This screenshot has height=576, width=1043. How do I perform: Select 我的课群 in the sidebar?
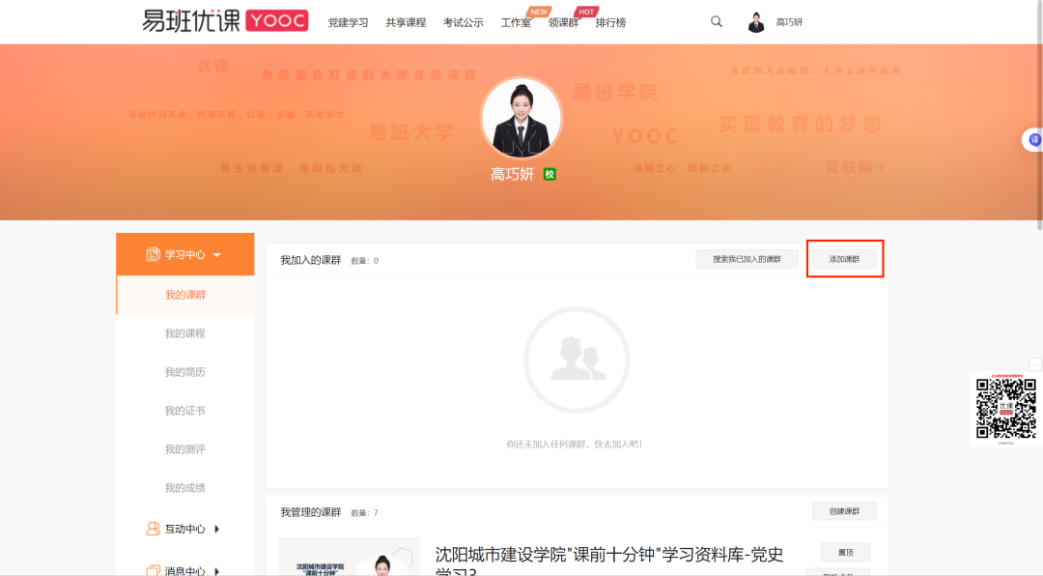coord(185,295)
